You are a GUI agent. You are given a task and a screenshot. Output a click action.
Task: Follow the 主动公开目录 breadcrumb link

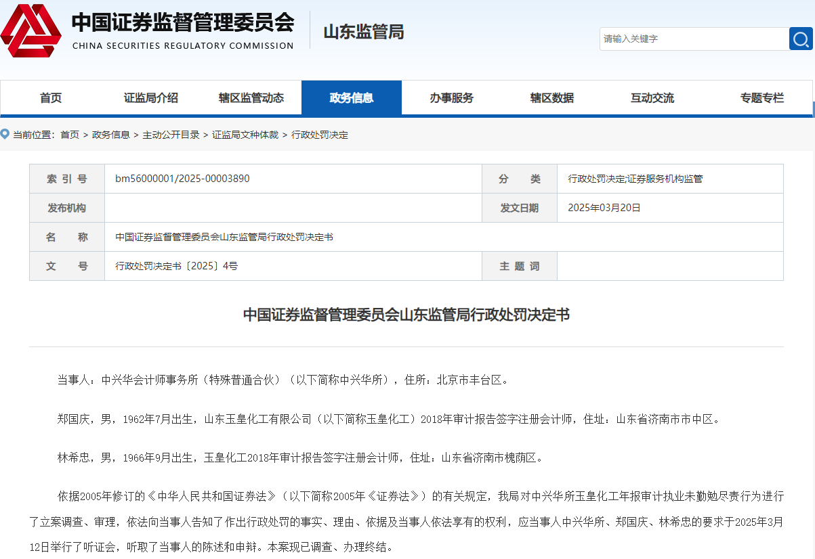(x=171, y=135)
